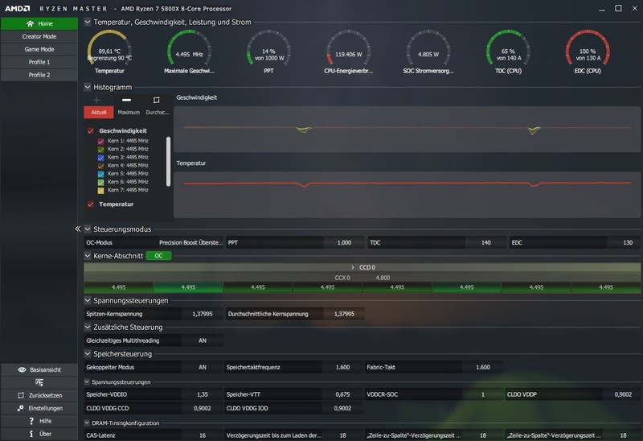Select the Aktuell histogram tab

coord(99,112)
